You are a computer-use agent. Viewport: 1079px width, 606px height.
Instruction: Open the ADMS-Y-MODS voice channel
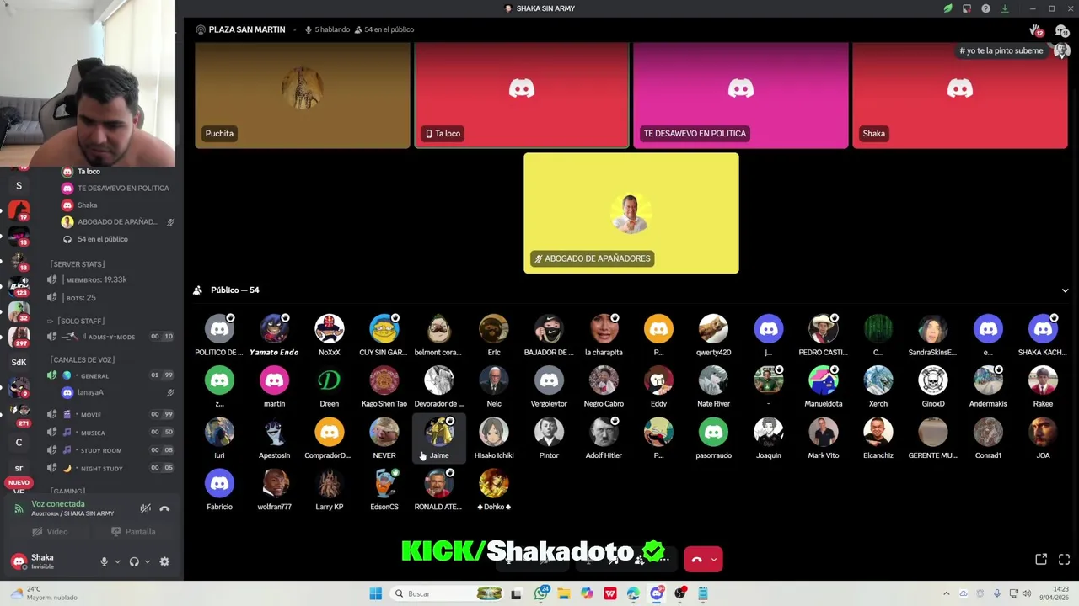[110, 337]
